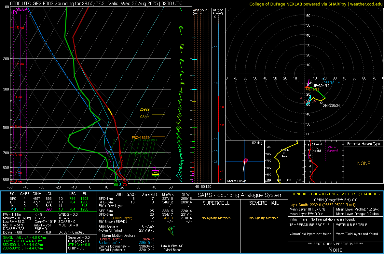Click the SR Wind v. Height inset label
Image resolution: width=384 pixels, height=254 pixels.
pos(317,148)
